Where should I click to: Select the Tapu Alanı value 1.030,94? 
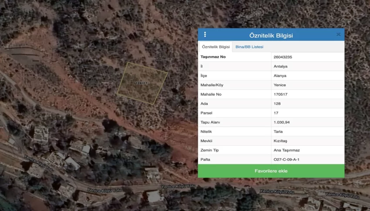[x=282, y=122]
